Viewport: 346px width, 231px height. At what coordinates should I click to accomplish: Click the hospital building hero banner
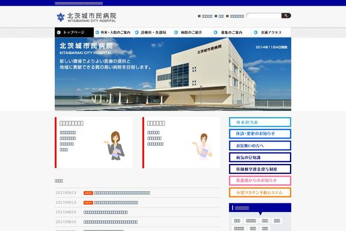(173, 74)
